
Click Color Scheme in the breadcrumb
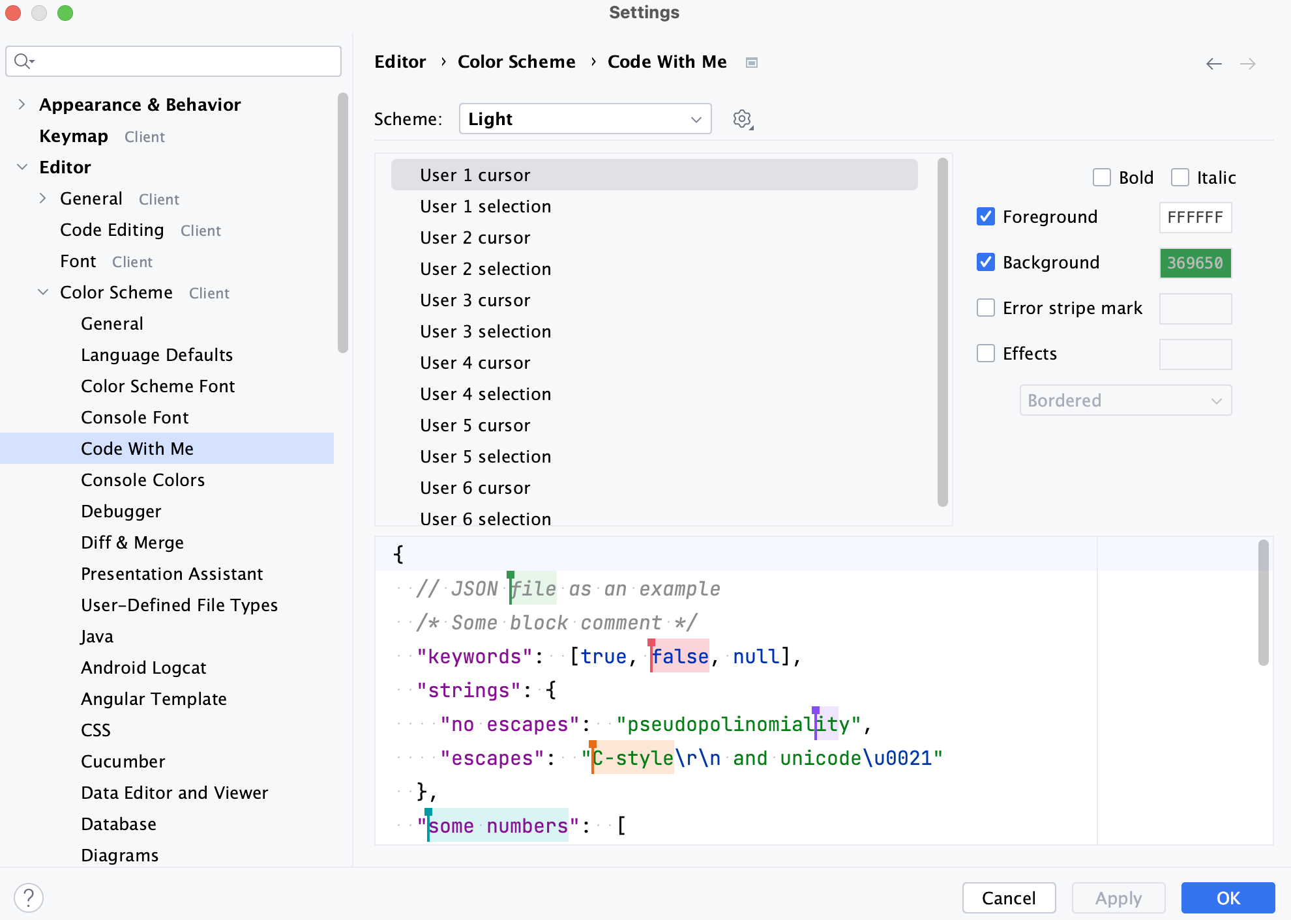(516, 61)
